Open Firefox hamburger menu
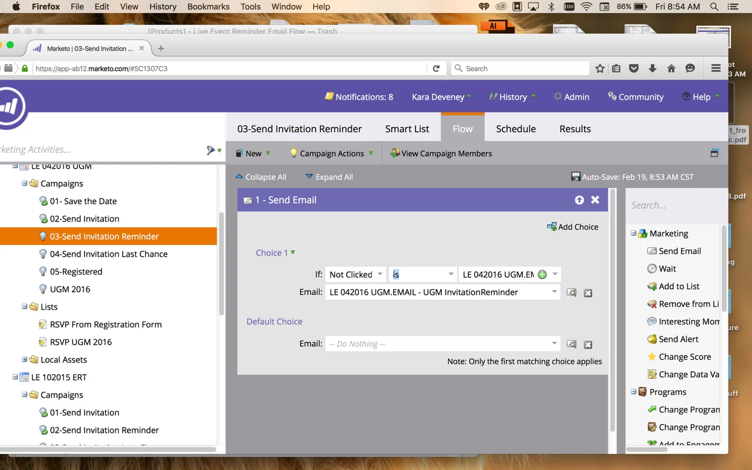 click(716, 69)
